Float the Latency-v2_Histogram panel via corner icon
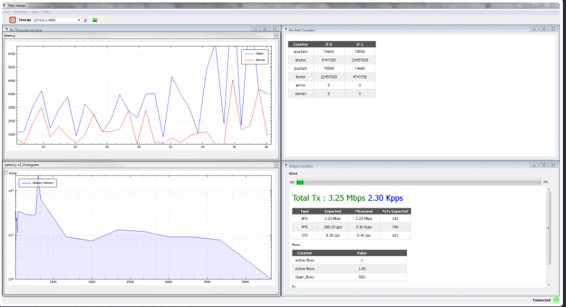The image size is (566, 307). pyautogui.click(x=276, y=165)
